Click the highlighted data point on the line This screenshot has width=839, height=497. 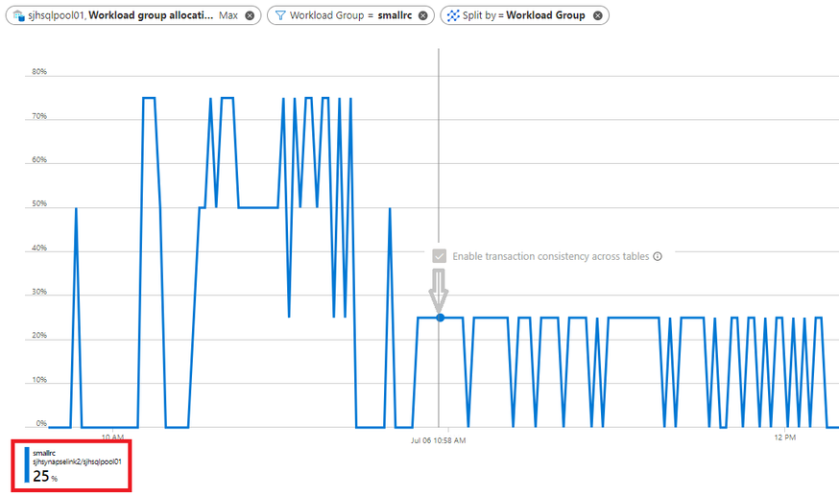pos(441,318)
